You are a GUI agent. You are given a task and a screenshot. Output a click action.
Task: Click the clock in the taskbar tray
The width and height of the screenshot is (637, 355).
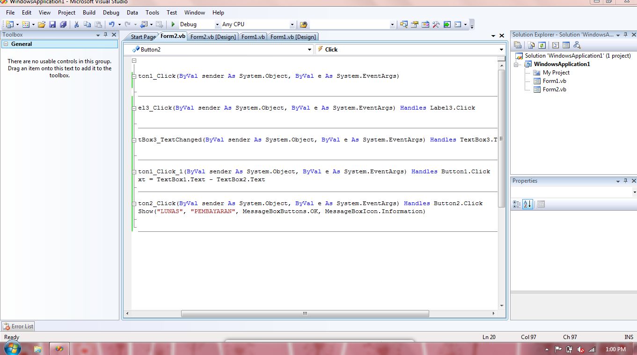[615, 349]
